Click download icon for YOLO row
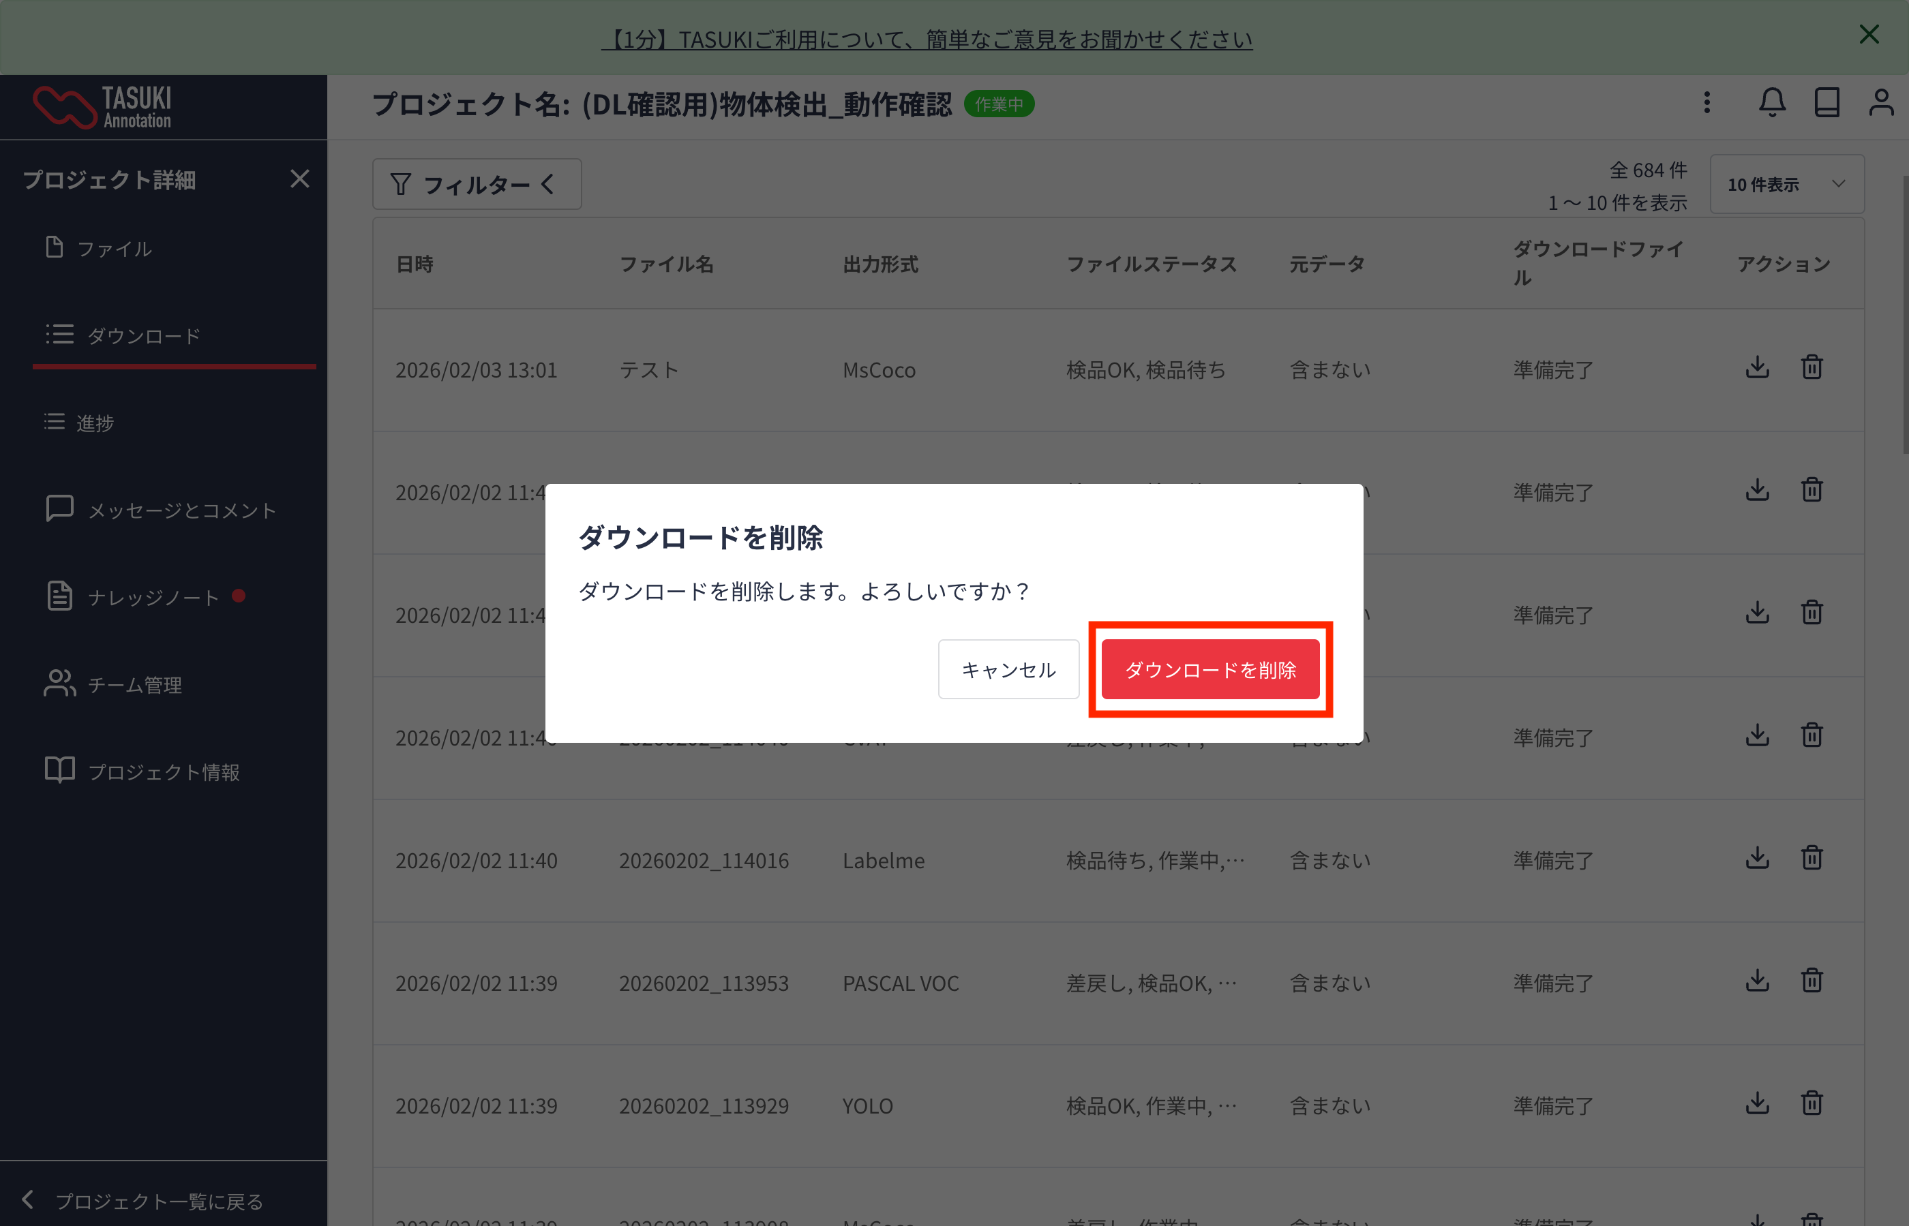This screenshot has height=1226, width=1909. (x=1757, y=1103)
